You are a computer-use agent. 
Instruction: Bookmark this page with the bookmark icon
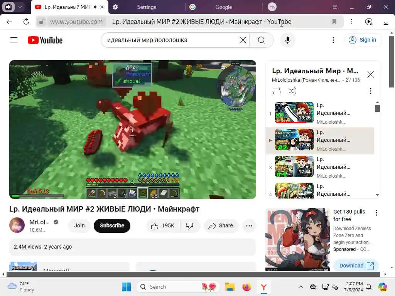coord(334,22)
